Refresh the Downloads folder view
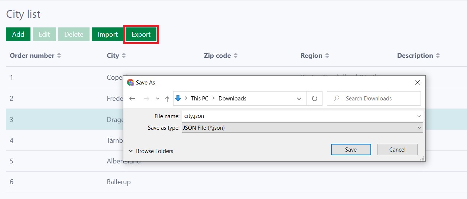 pyautogui.click(x=315, y=99)
